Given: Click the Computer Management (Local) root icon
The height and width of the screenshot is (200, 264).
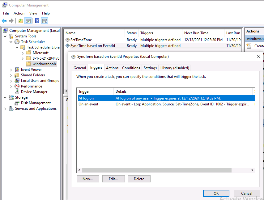Looking at the screenshot, I should pyautogui.click(x=5, y=31).
